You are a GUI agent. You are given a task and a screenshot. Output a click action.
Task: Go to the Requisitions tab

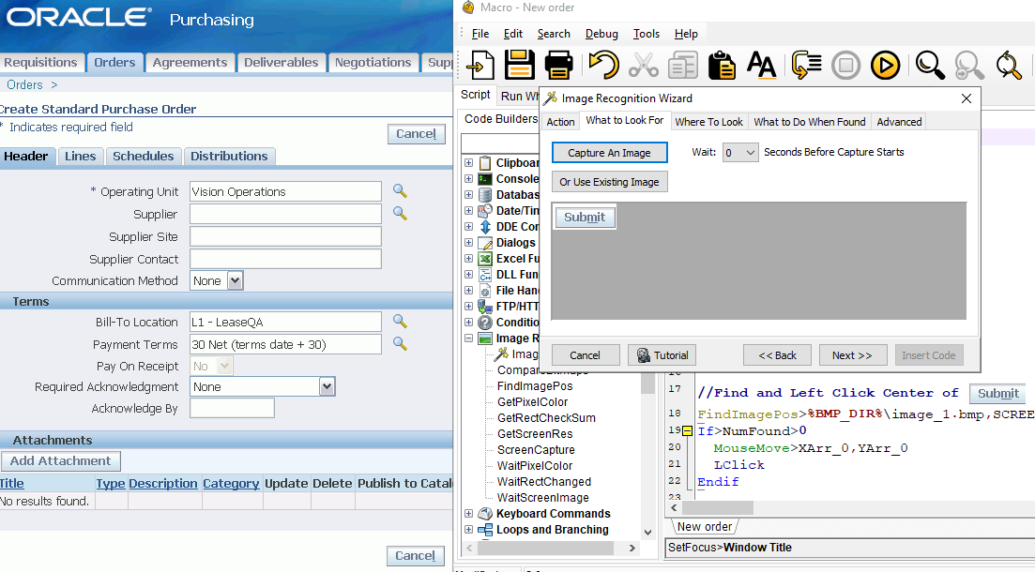pyautogui.click(x=41, y=63)
